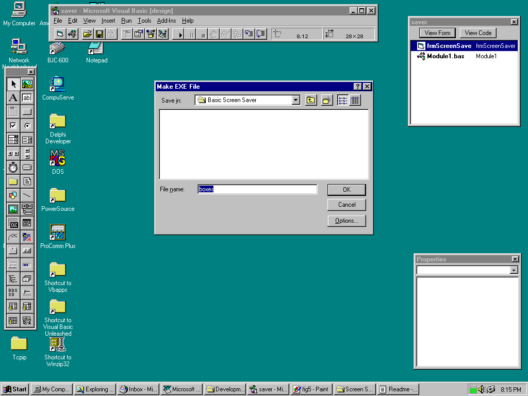Click the View Code button

pyautogui.click(x=478, y=33)
